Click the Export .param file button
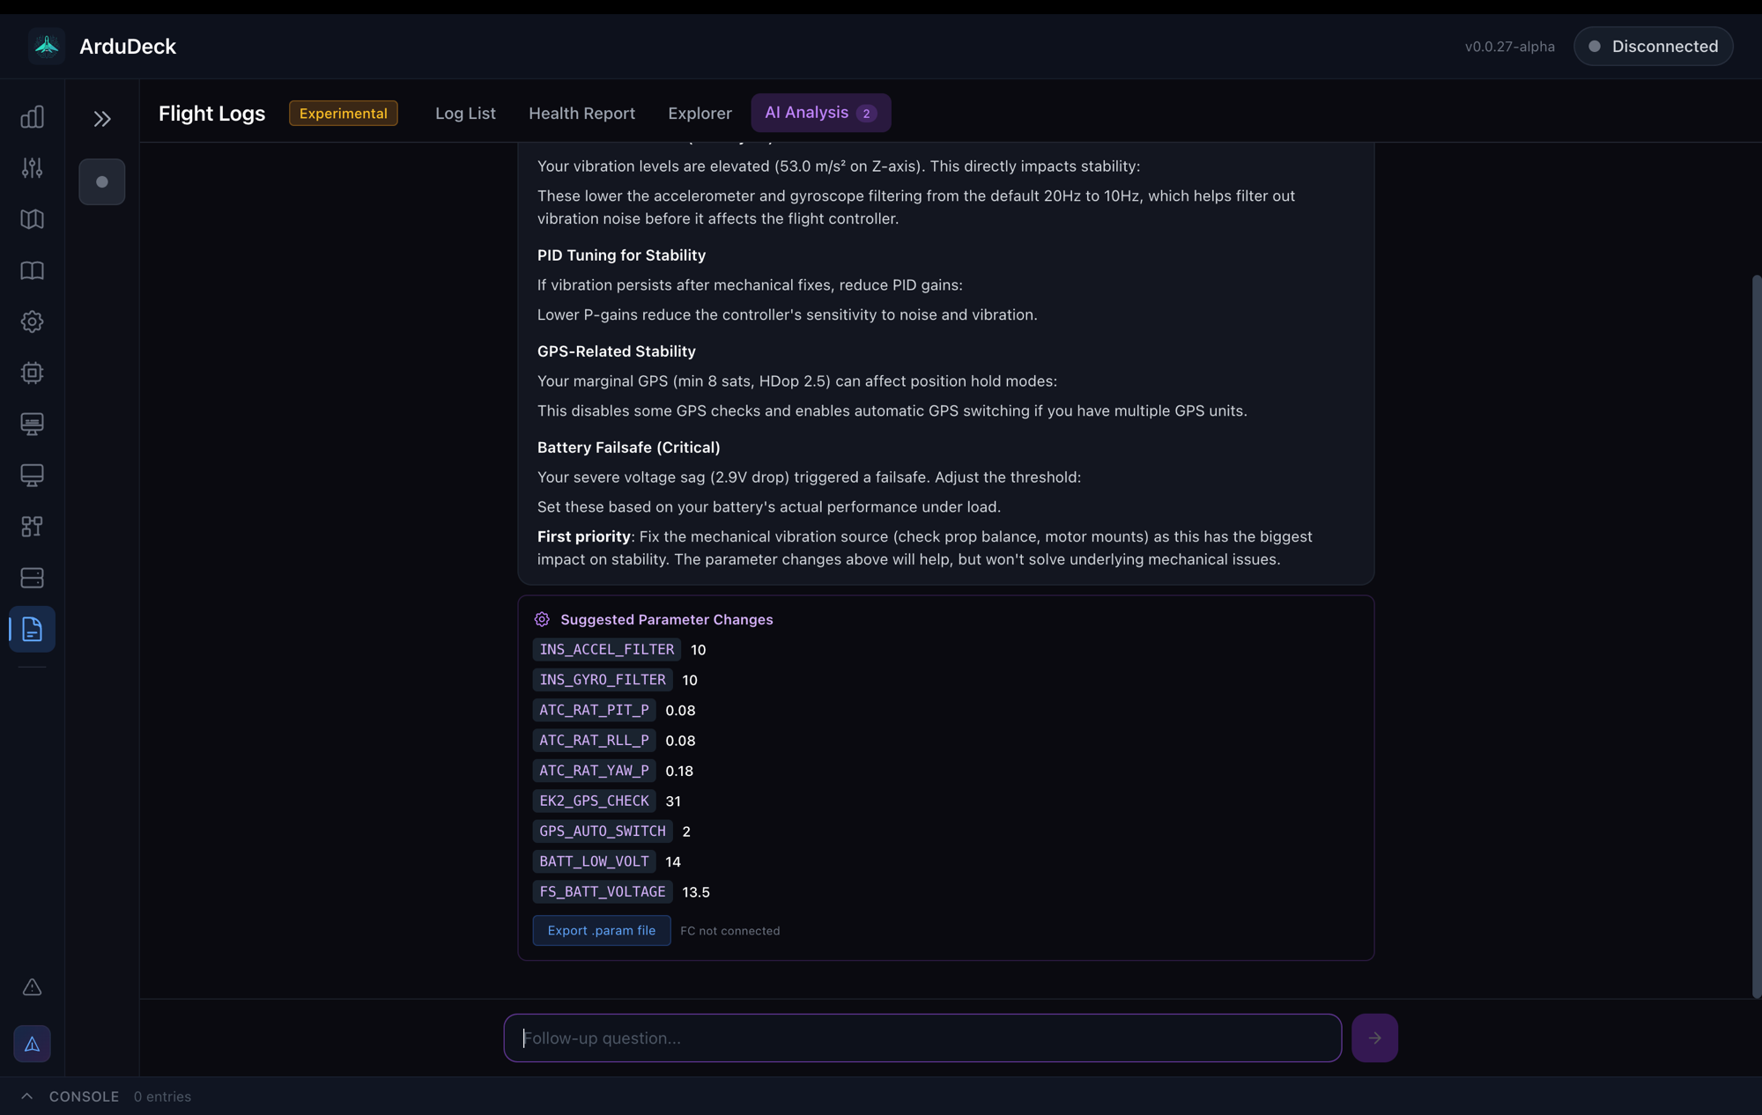Viewport: 1762px width, 1115px height. (x=602, y=930)
